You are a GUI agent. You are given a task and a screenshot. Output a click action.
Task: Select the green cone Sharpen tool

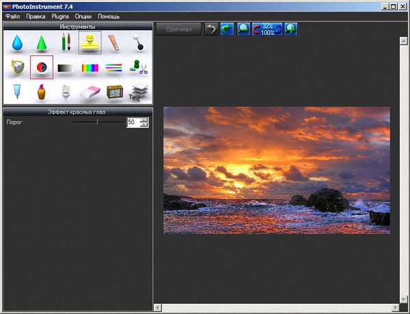pyautogui.click(x=41, y=42)
